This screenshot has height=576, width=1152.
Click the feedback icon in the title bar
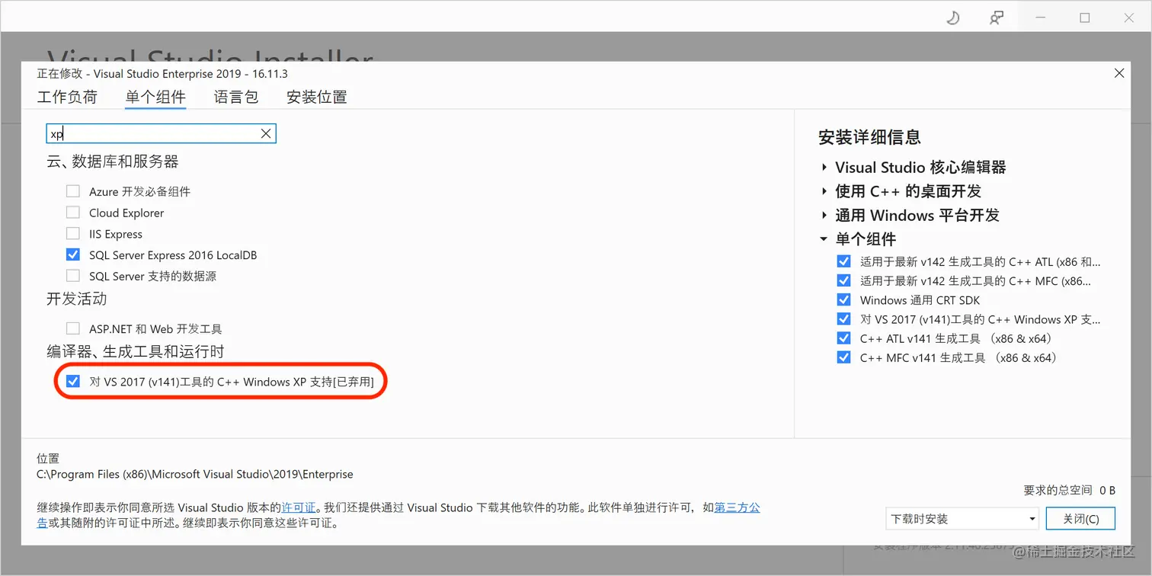pyautogui.click(x=997, y=17)
